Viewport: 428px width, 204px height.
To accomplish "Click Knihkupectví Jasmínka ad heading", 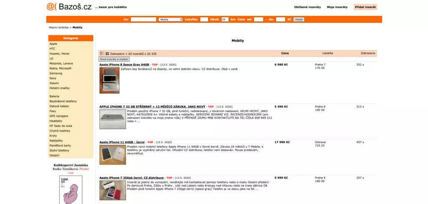I will [71, 165].
